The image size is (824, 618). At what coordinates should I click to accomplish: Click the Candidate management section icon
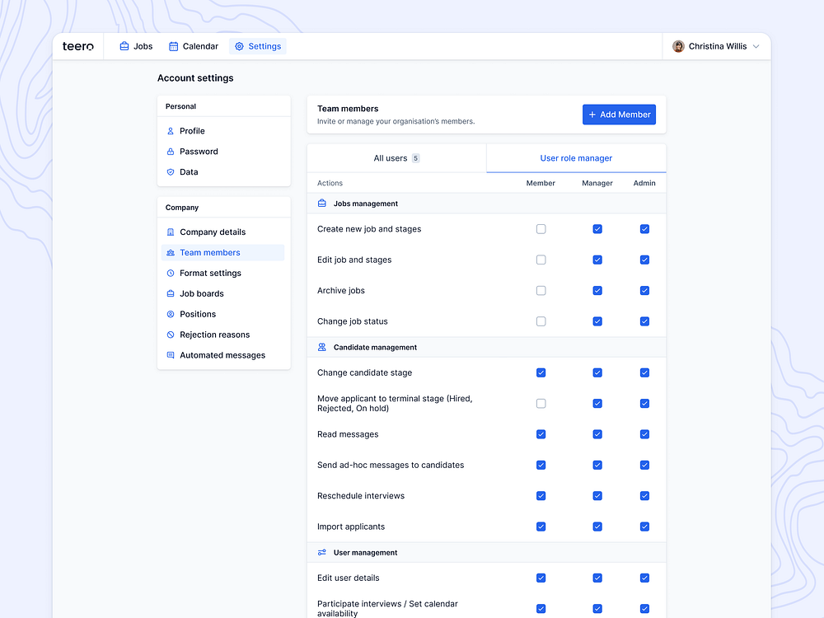click(x=322, y=348)
